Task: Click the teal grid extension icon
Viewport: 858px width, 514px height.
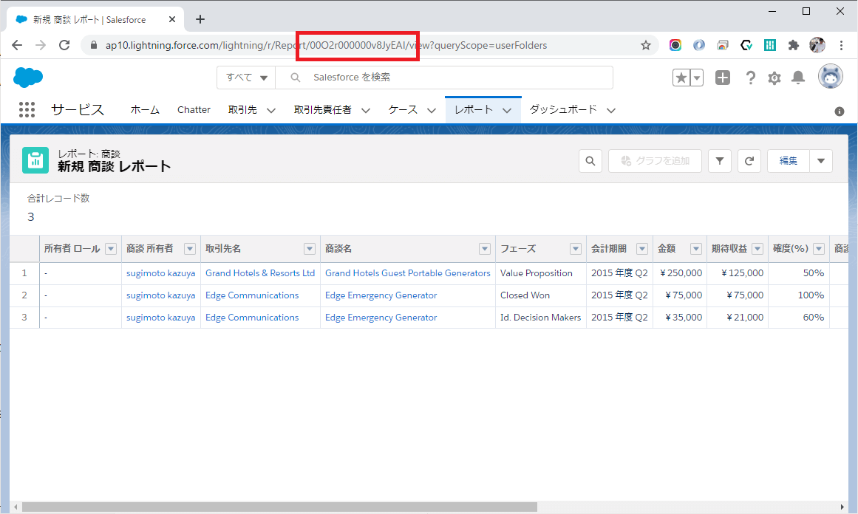Action: click(770, 45)
